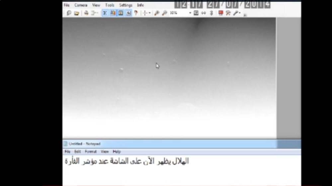This screenshot has width=332, height=186.
Task: Open the Settings menu
Action: click(125, 5)
